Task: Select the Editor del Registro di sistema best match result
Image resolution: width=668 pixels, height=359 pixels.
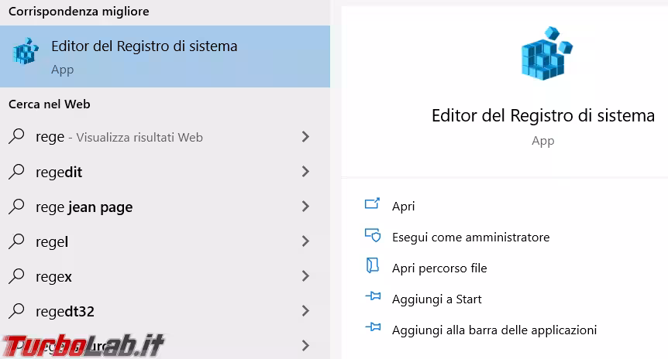Action: pos(144,46)
